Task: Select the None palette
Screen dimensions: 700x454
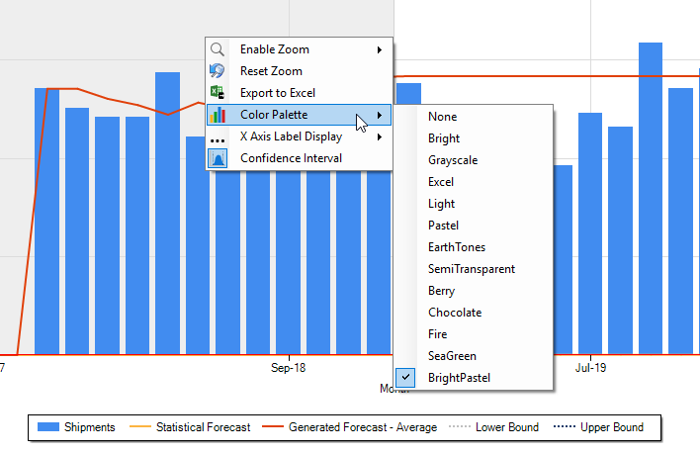Action: pyautogui.click(x=474, y=117)
